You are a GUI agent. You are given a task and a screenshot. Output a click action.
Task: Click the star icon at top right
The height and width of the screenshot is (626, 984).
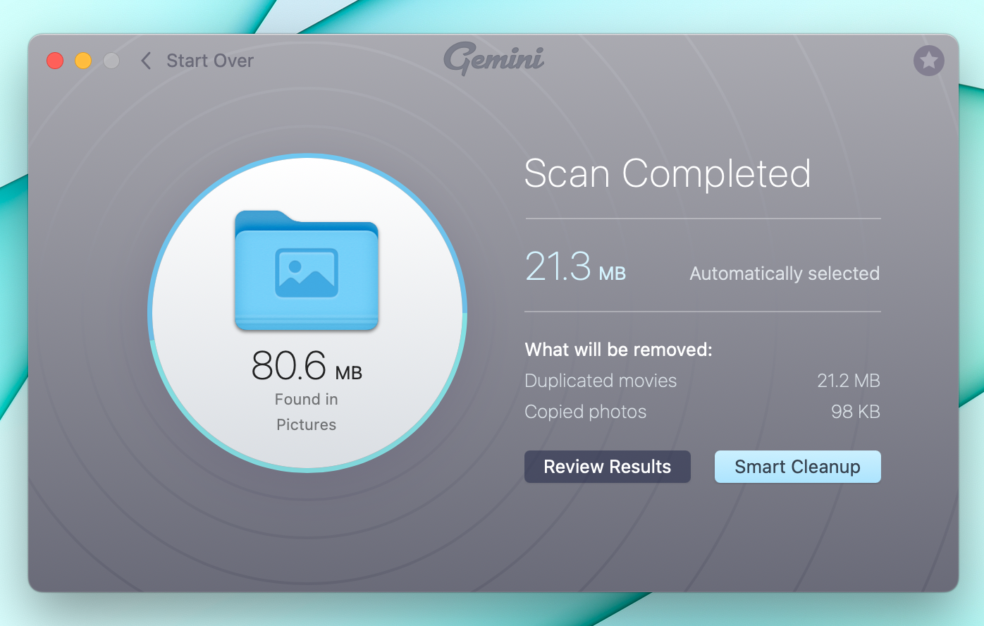click(928, 61)
